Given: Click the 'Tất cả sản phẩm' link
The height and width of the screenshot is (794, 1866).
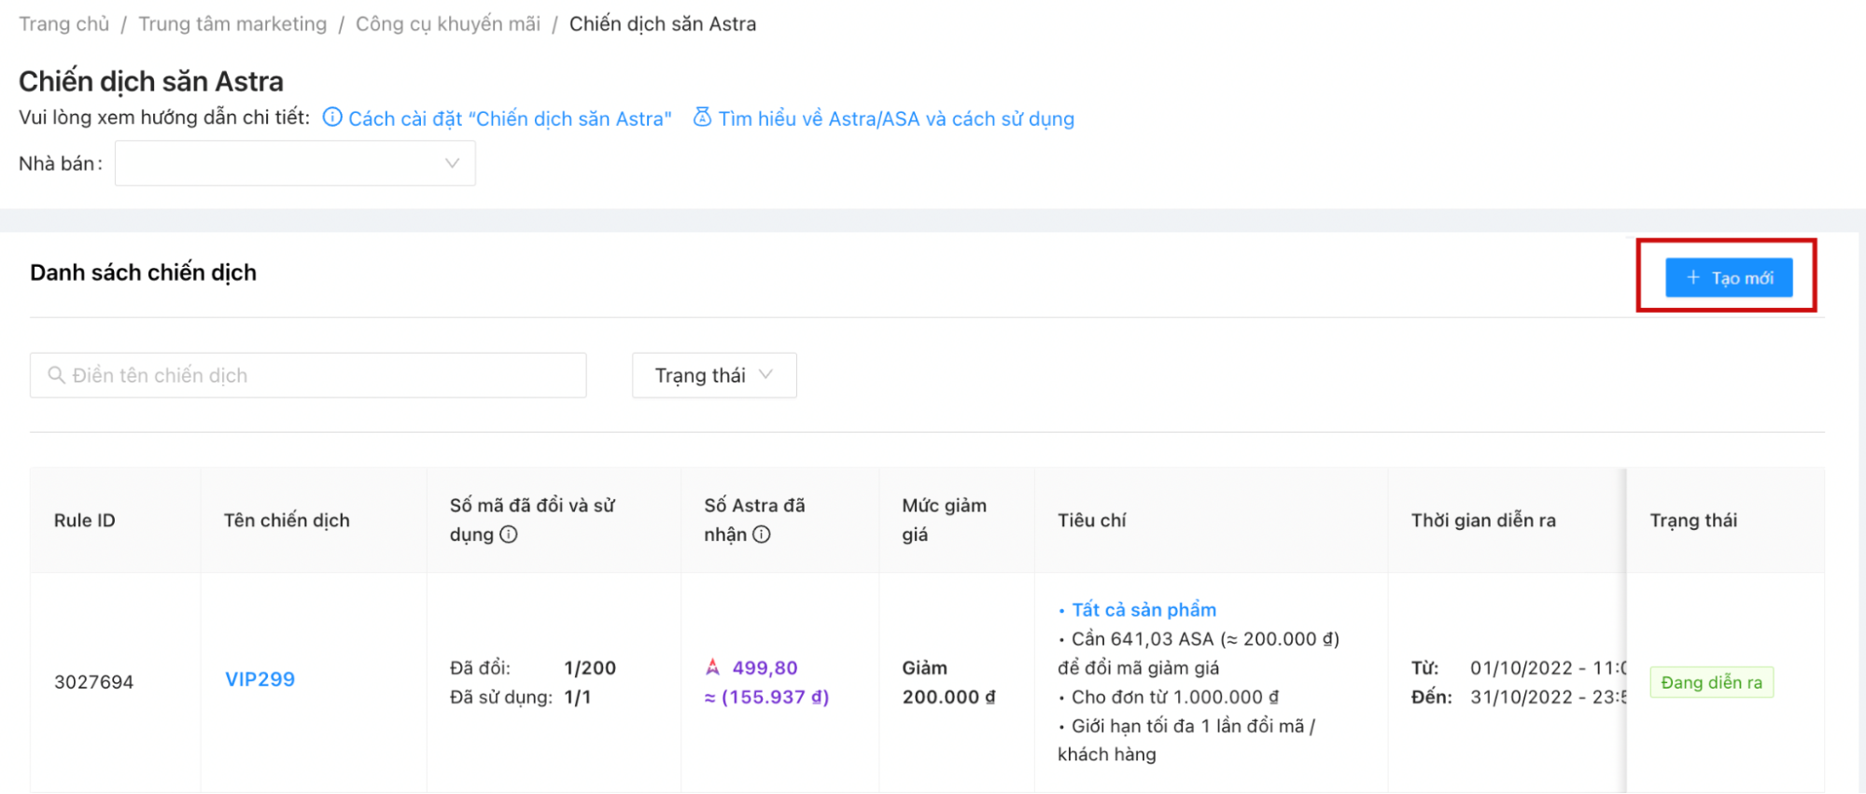Looking at the screenshot, I should coord(1143,609).
